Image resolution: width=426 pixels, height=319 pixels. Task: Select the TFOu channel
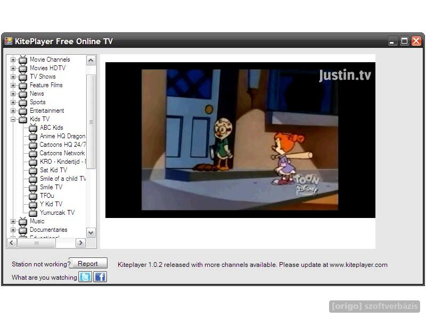(x=47, y=196)
